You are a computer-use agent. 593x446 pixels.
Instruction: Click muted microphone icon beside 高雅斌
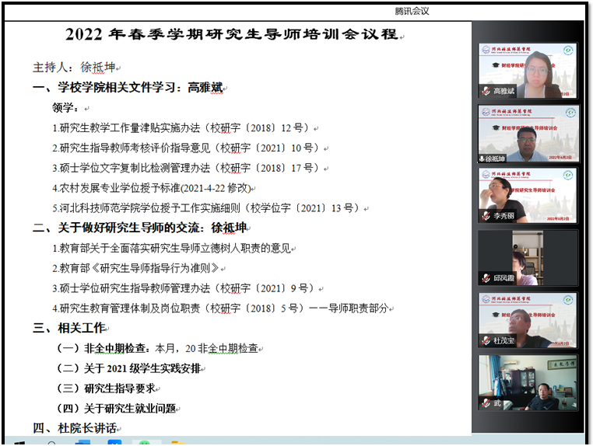click(485, 91)
